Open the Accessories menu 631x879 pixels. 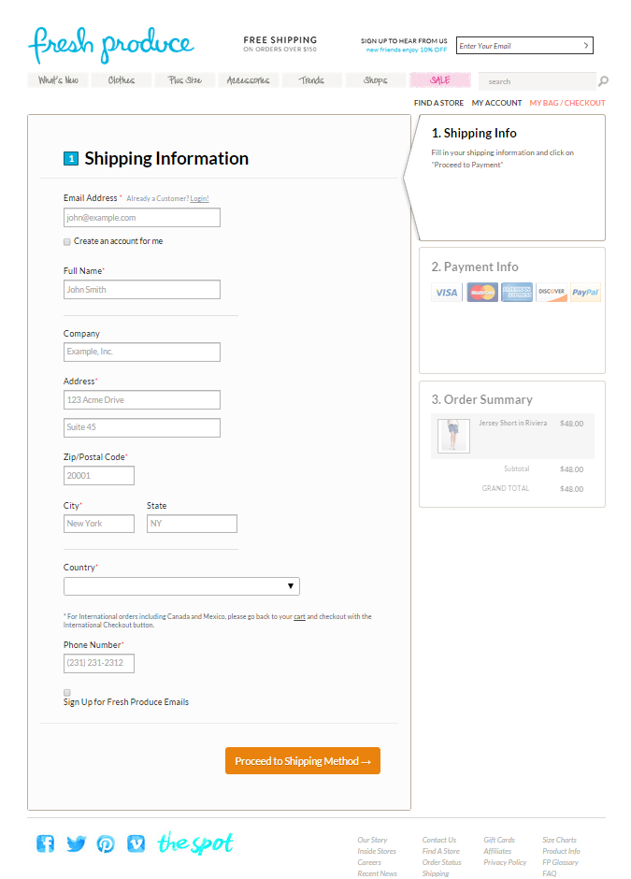249,80
